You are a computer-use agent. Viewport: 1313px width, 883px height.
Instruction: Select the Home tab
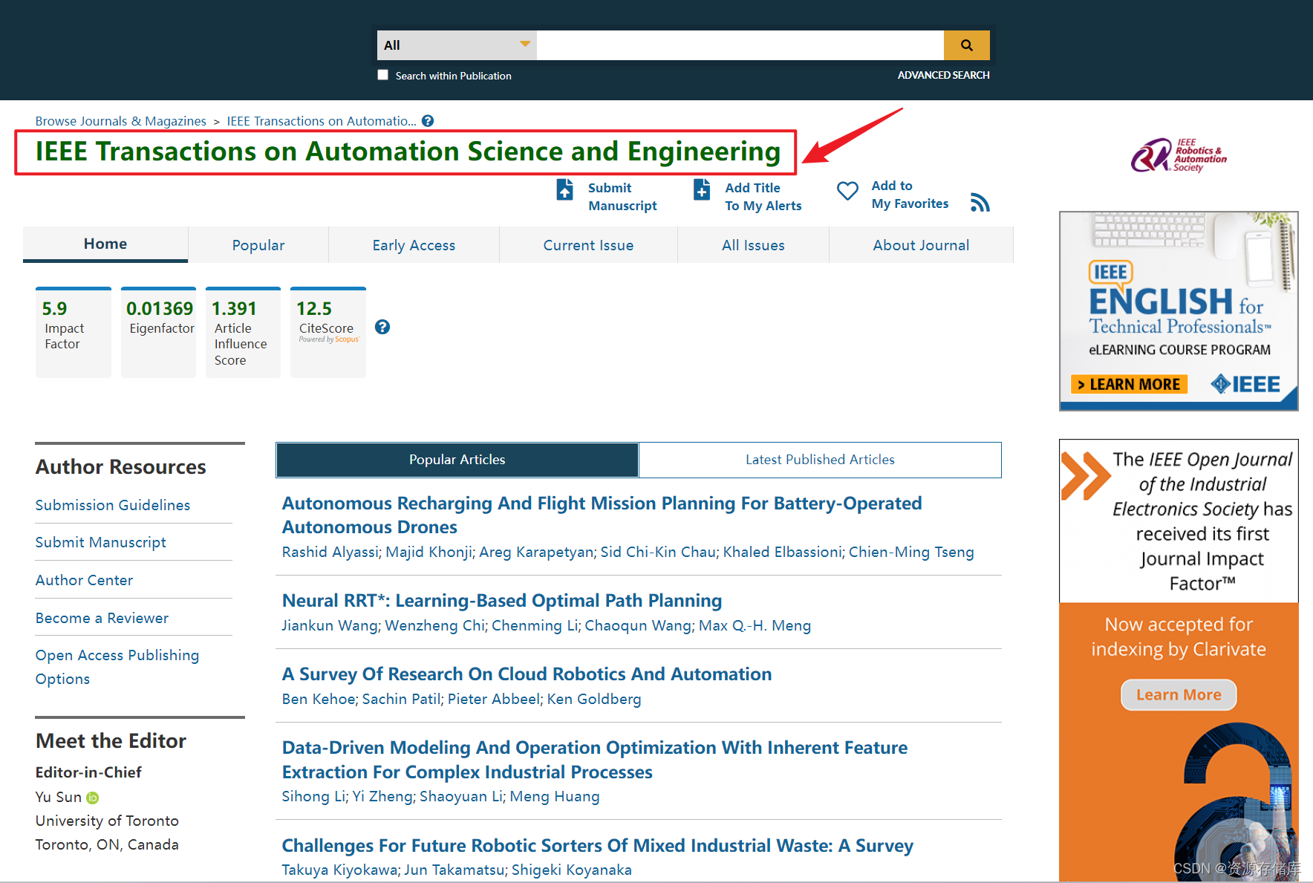pyautogui.click(x=105, y=244)
